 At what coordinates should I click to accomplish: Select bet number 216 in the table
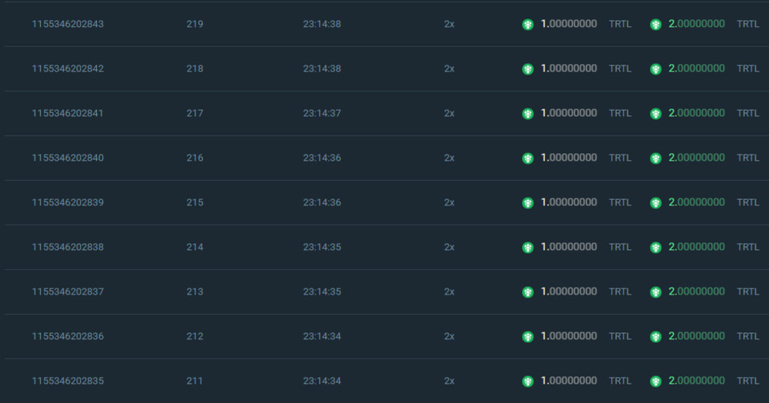(195, 158)
